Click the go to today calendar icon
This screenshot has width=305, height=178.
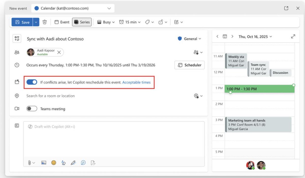(225, 36)
